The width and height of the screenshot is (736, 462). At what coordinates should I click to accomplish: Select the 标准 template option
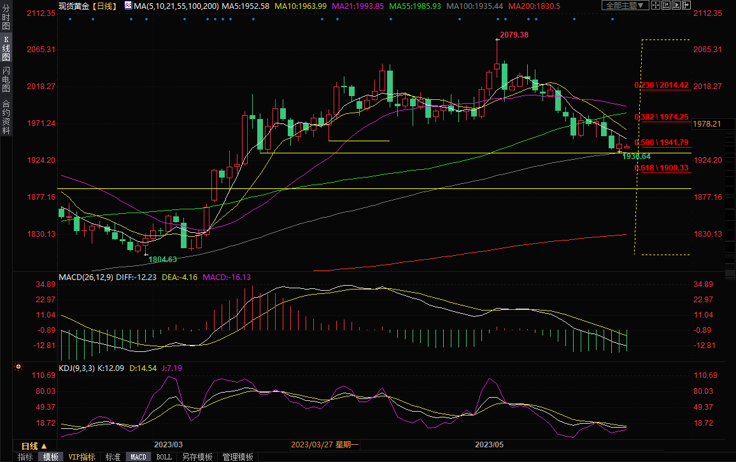pyautogui.click(x=113, y=457)
